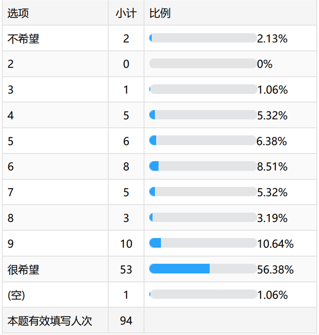Click the empty 0% progress bar

click(x=203, y=64)
